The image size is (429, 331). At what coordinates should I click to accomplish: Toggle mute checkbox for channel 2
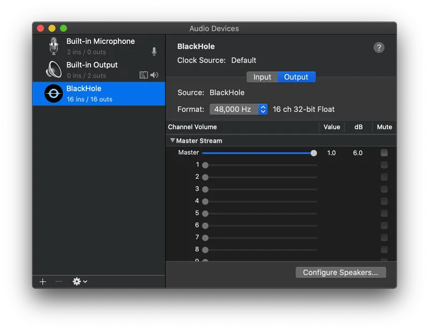tap(384, 177)
